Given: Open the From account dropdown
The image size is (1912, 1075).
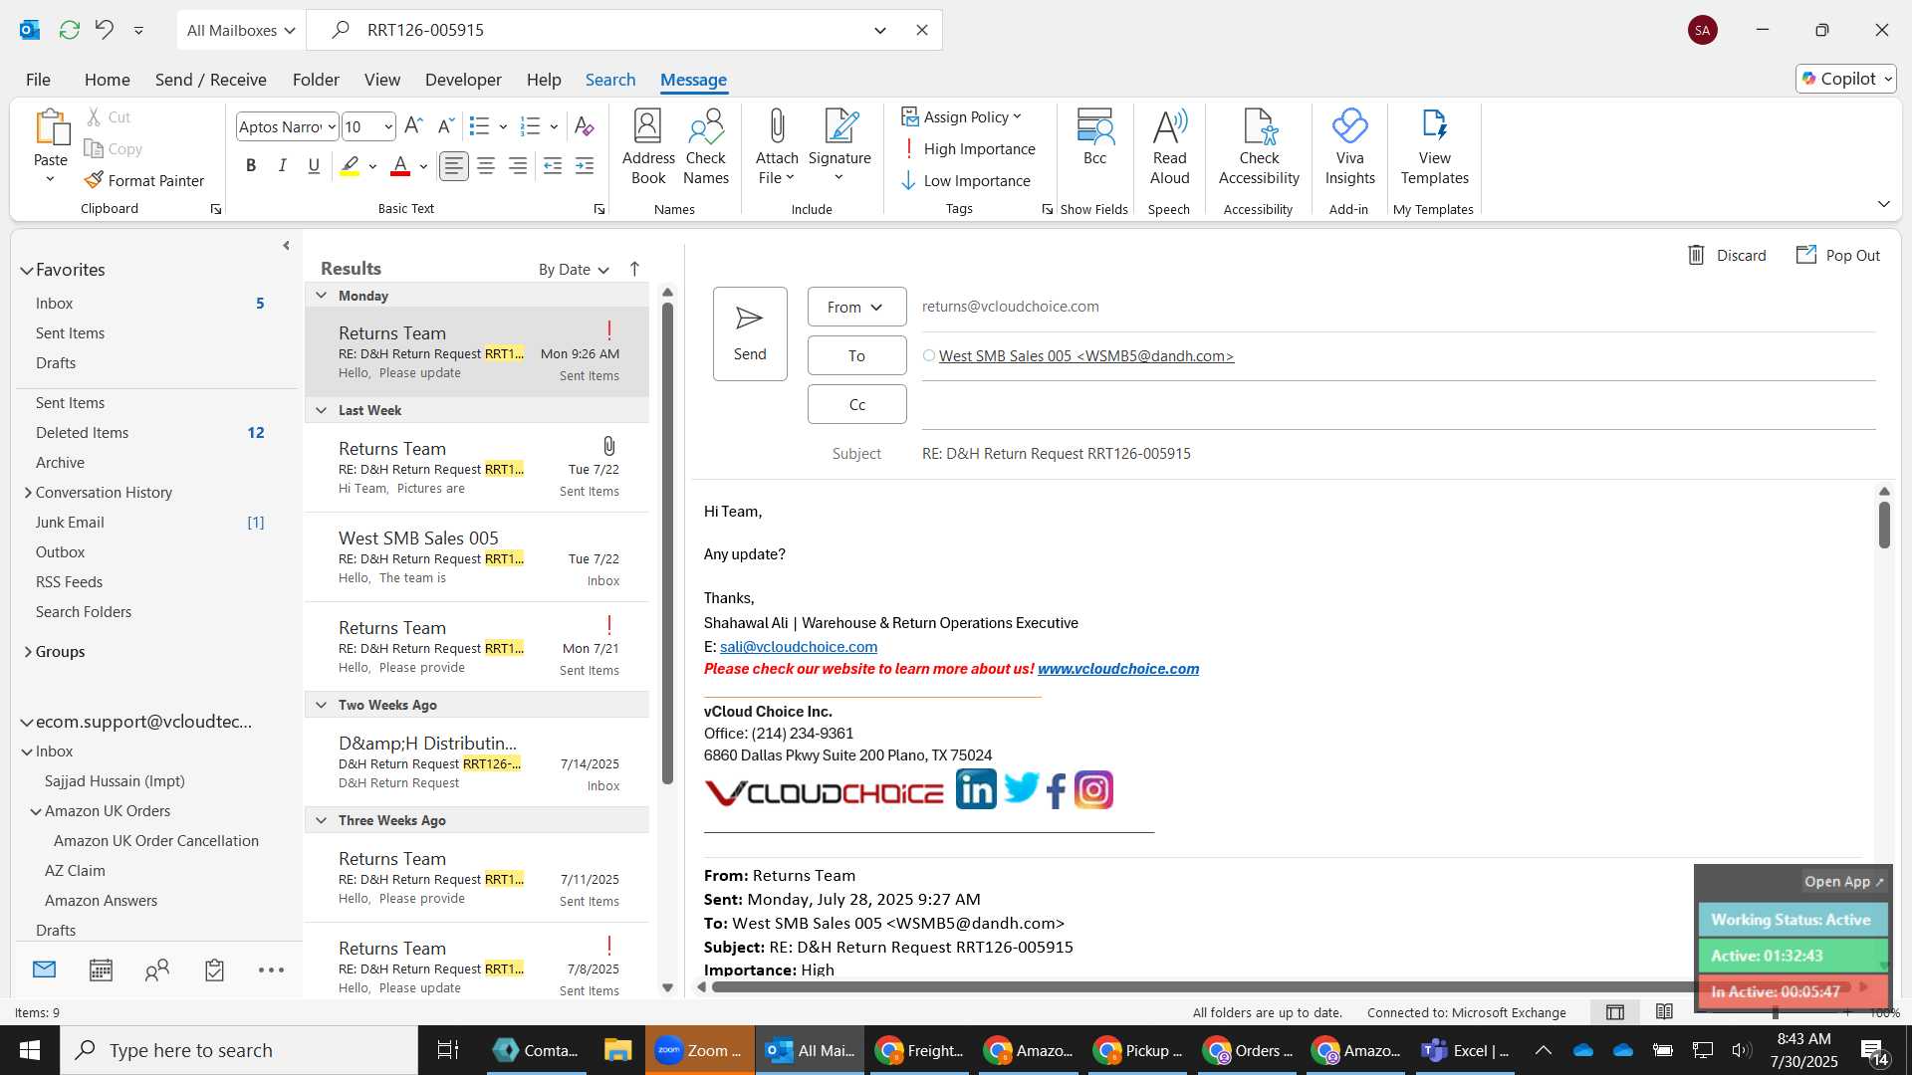Looking at the screenshot, I should 856,307.
